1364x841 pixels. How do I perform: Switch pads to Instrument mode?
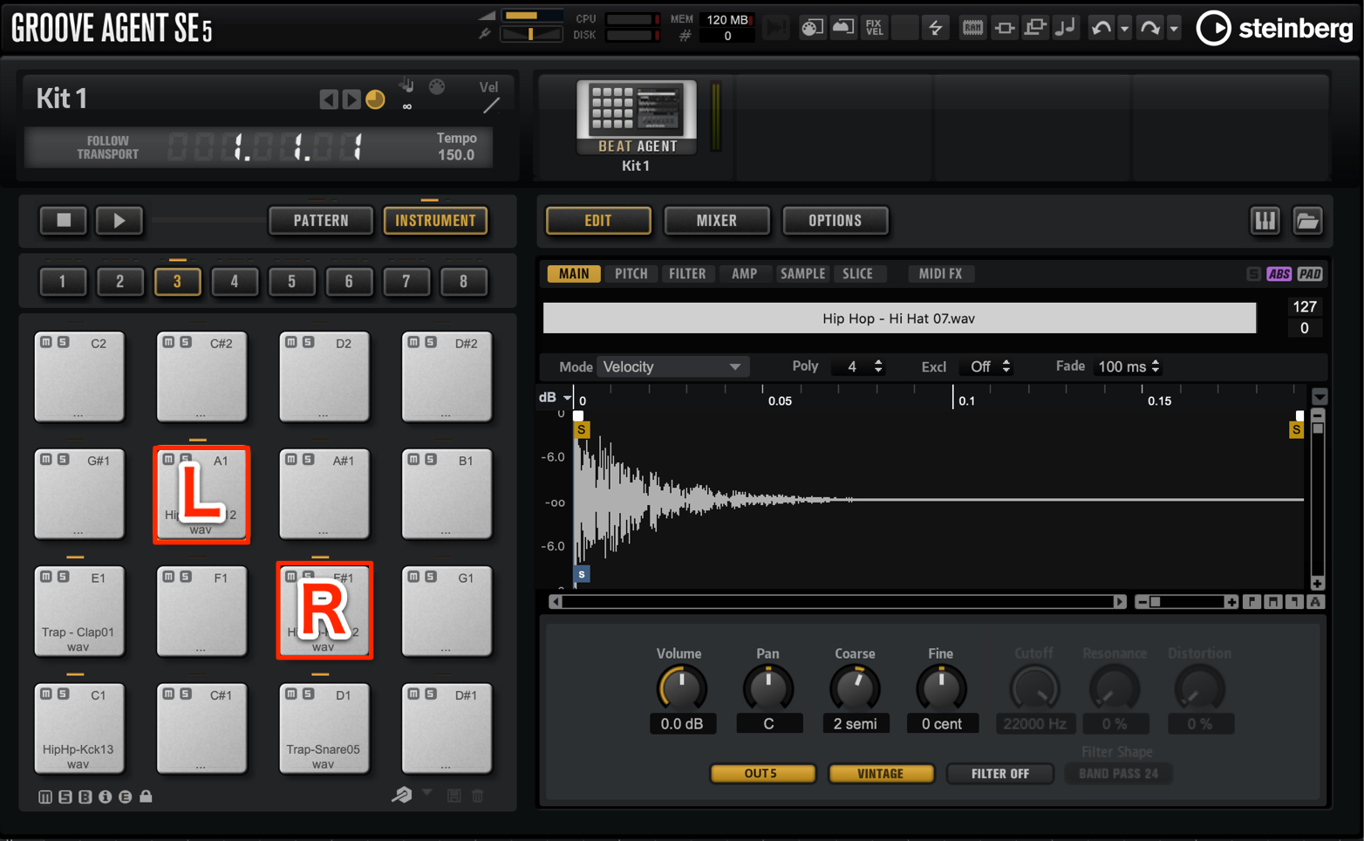(435, 221)
